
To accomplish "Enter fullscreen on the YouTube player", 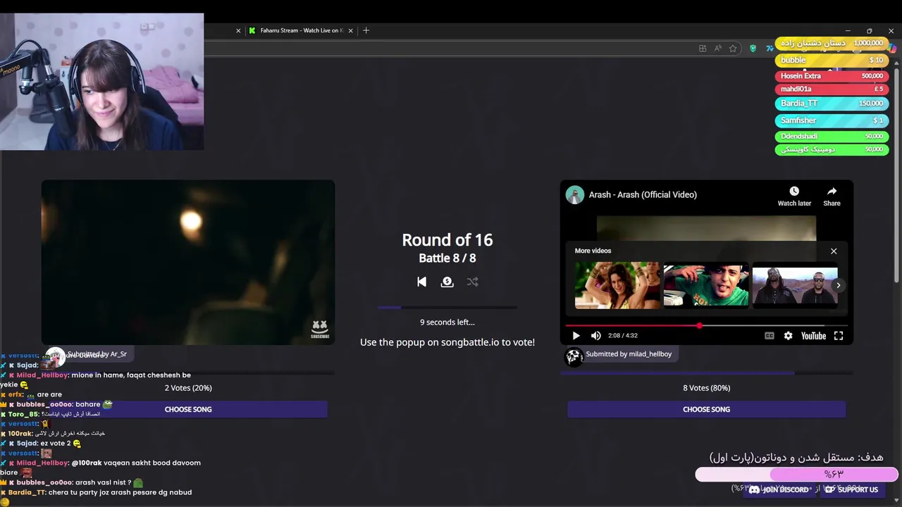I will click(839, 336).
